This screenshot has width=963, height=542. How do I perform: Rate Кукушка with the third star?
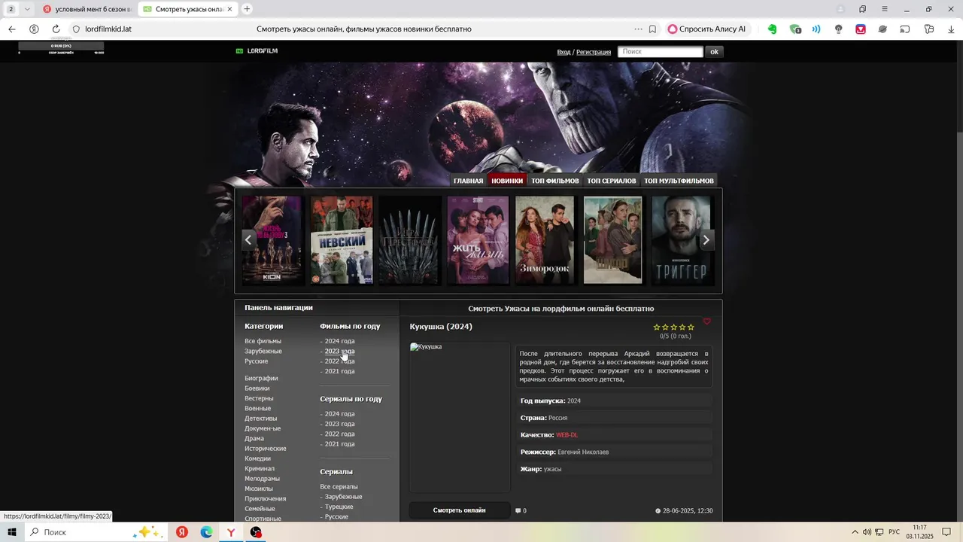pos(674,327)
